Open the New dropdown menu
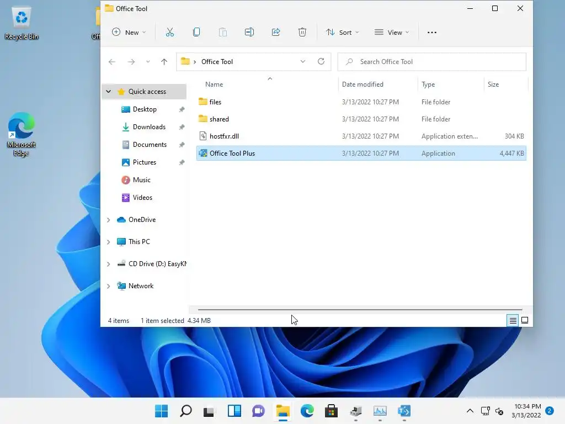 coord(129,33)
